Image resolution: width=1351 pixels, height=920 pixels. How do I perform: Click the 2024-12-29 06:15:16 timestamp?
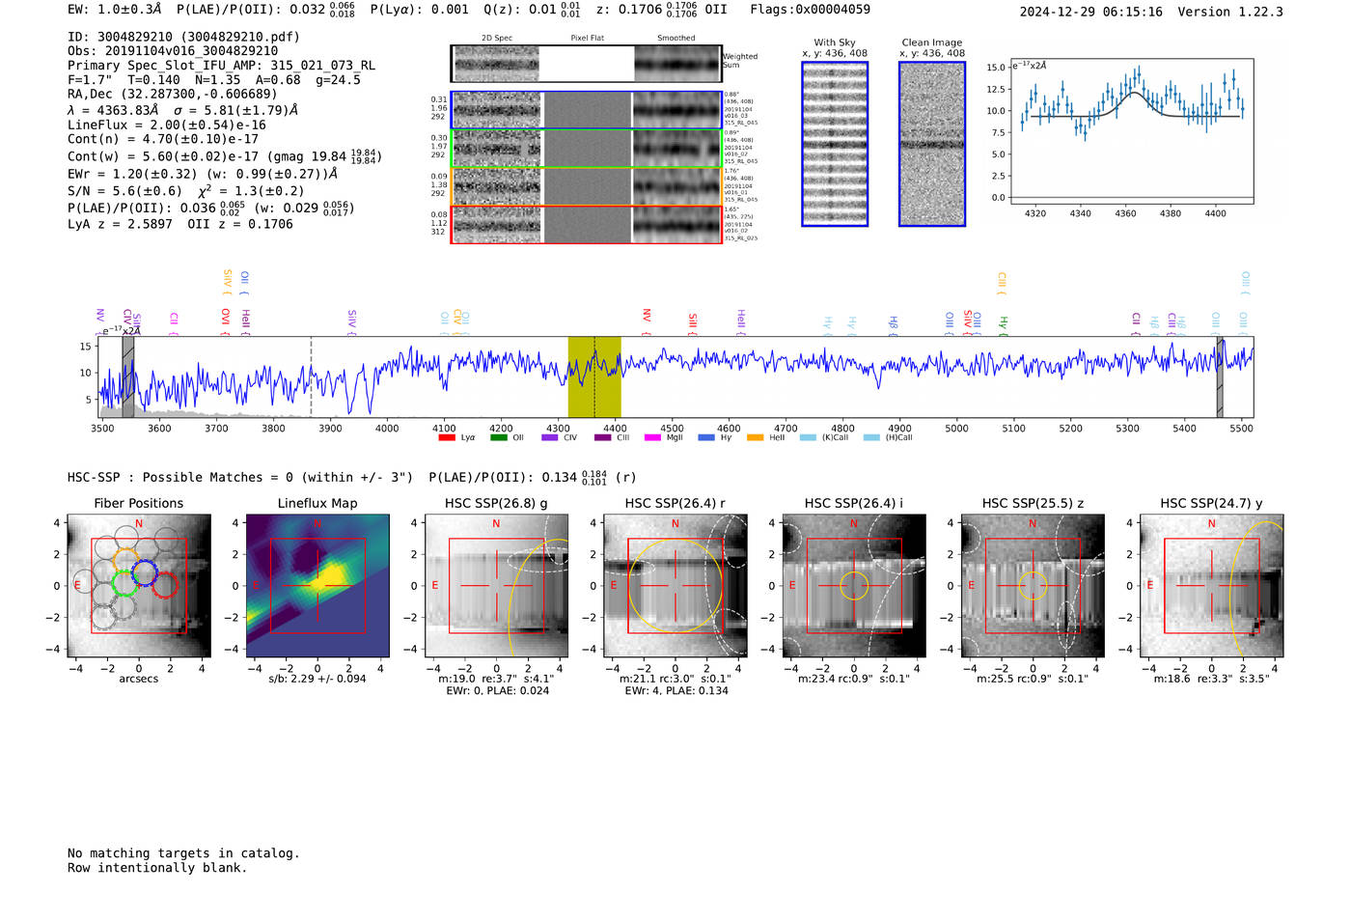click(1090, 12)
